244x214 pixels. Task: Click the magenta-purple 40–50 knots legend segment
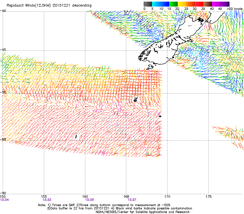[x=221, y=4]
